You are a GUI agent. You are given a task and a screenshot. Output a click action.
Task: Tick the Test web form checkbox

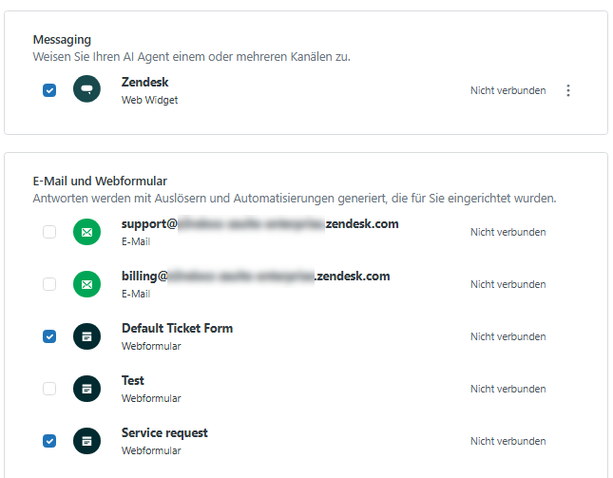(x=49, y=389)
